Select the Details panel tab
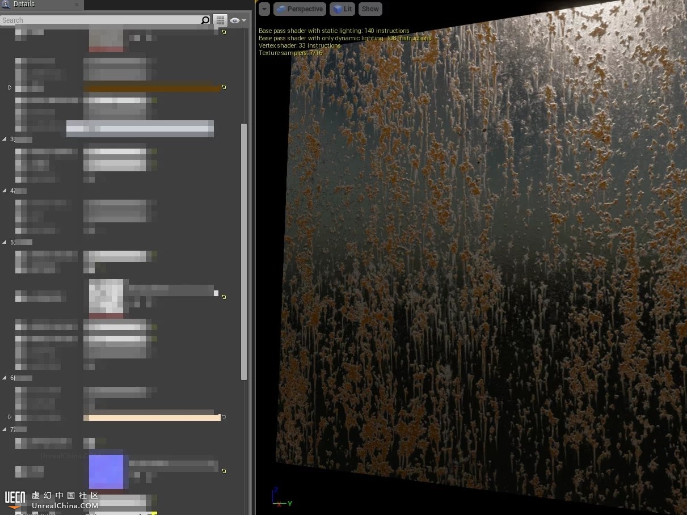Image resolution: width=687 pixels, height=515 pixels. pyautogui.click(x=24, y=5)
